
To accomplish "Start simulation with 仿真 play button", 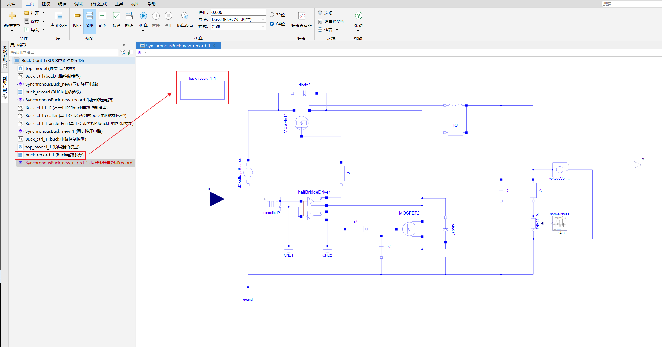I will pos(143,16).
